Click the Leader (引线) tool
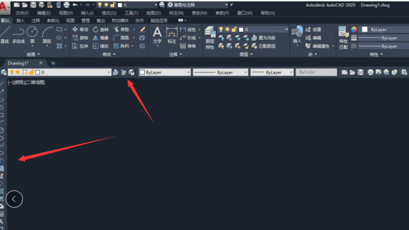This screenshot has height=230, width=409. [x=188, y=38]
